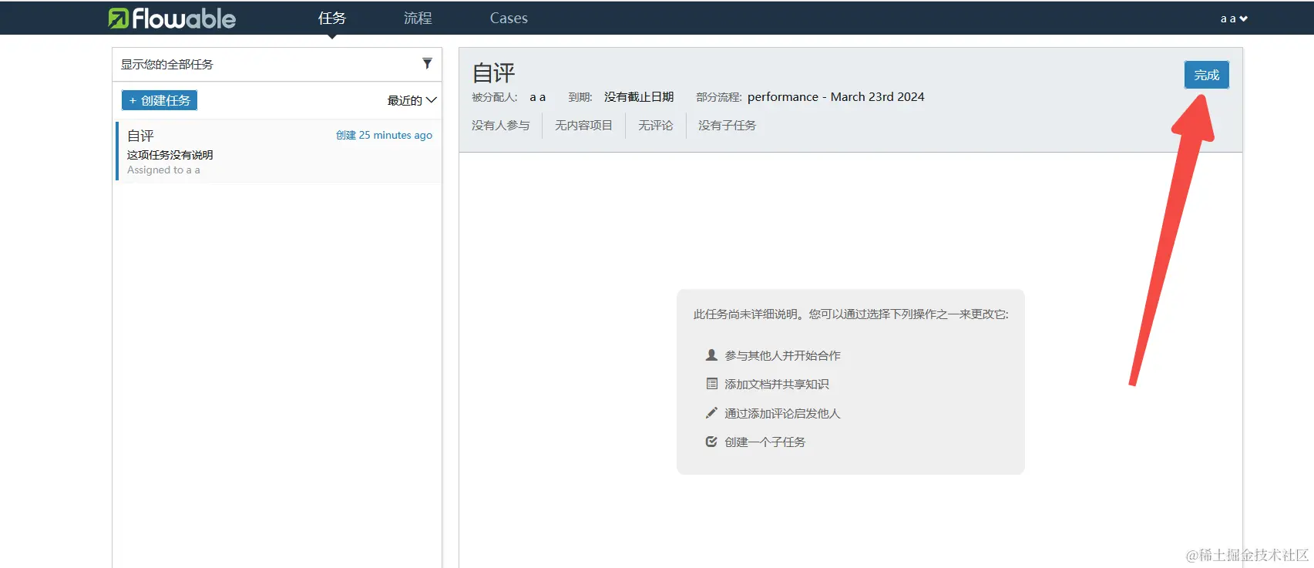
Task: Click the 无内容项目 section link
Action: coord(583,125)
